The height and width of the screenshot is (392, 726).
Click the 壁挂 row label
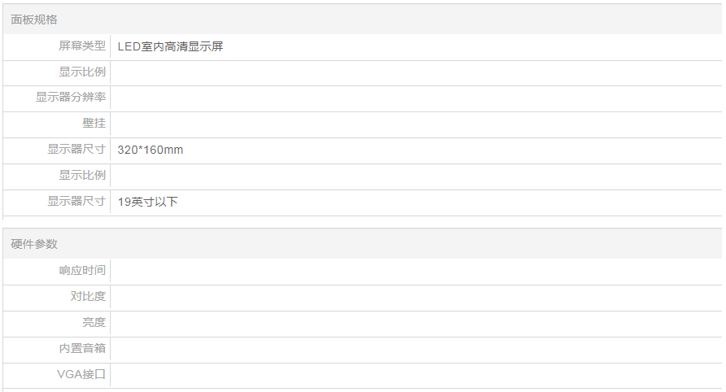point(94,124)
